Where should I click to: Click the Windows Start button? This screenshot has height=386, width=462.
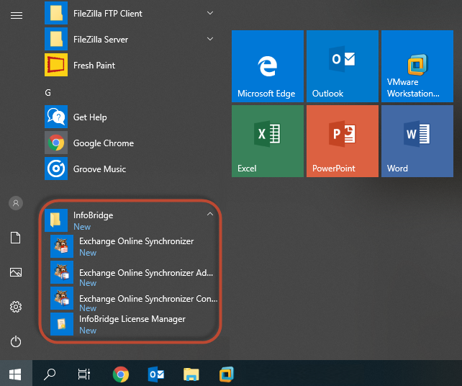tap(15, 374)
